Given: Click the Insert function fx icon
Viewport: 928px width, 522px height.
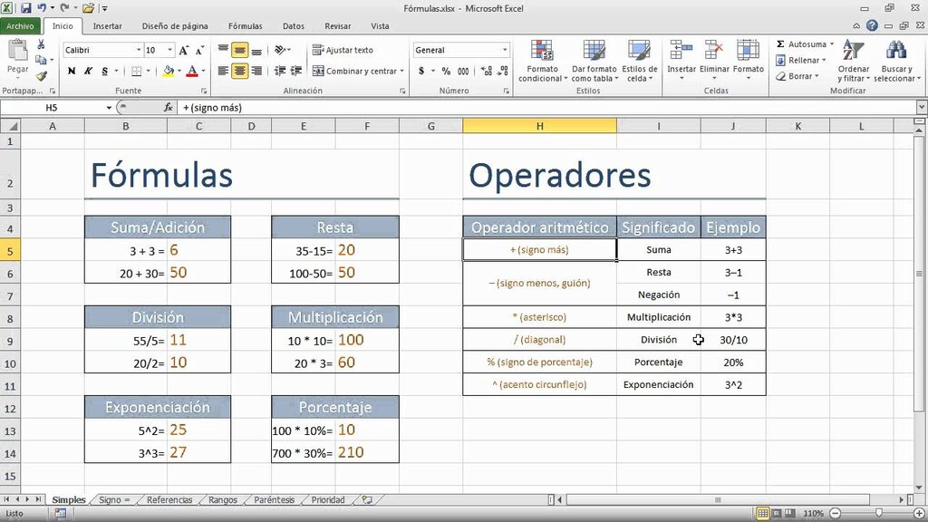Looking at the screenshot, I should click(168, 107).
